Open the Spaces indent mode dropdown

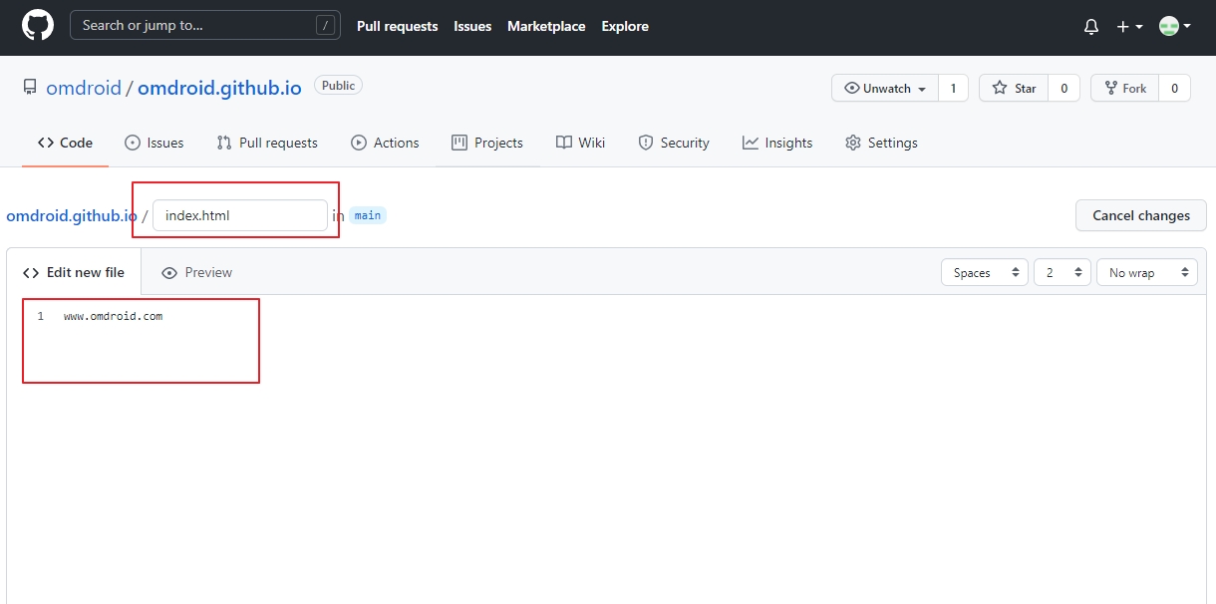pyautogui.click(x=985, y=272)
